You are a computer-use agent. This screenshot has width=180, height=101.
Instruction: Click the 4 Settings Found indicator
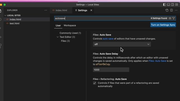(159, 18)
